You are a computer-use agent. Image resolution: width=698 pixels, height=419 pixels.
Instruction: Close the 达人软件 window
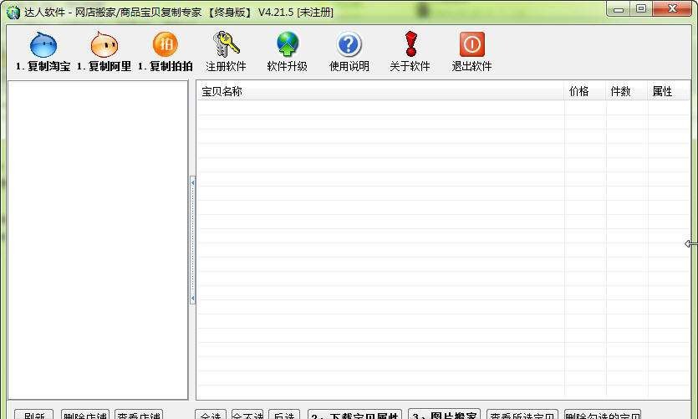point(673,9)
